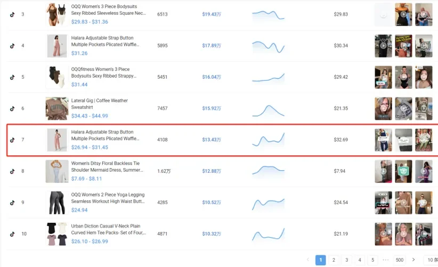Screen dimensions: 438x267
Task: Click the TikTok icon in row 3
Action: coord(12,14)
